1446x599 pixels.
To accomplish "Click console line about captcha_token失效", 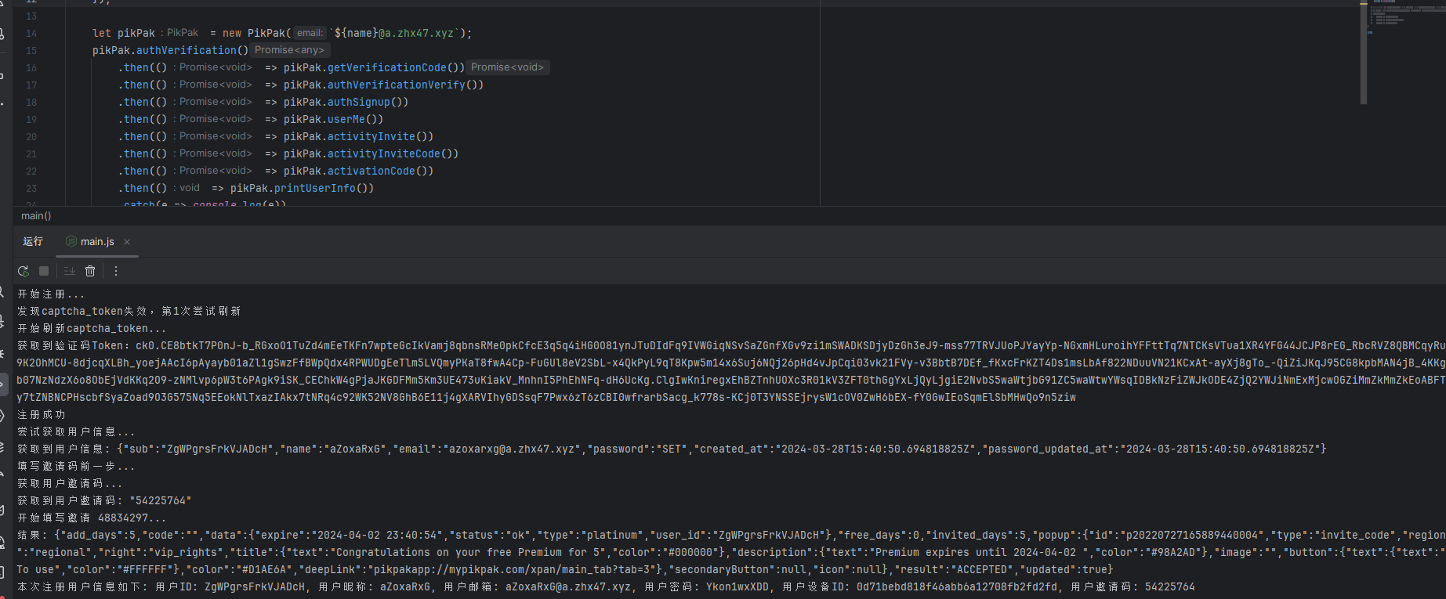I will [x=129, y=312].
